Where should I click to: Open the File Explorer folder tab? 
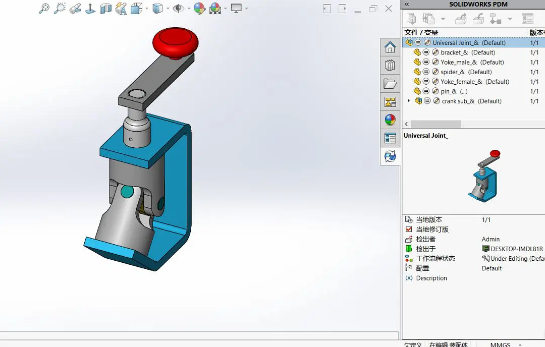390,84
